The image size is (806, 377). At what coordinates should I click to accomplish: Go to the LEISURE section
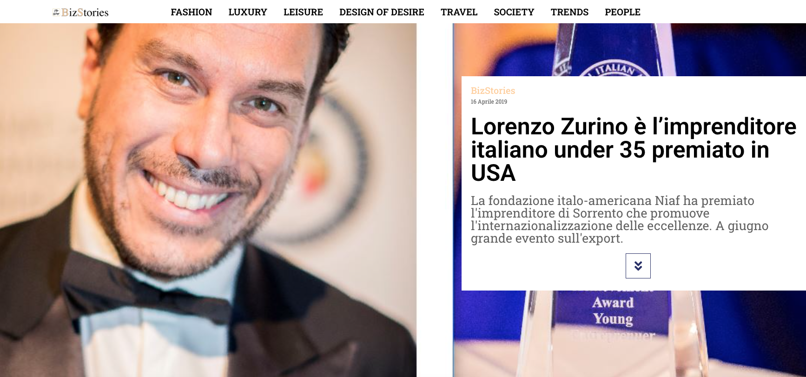point(303,12)
